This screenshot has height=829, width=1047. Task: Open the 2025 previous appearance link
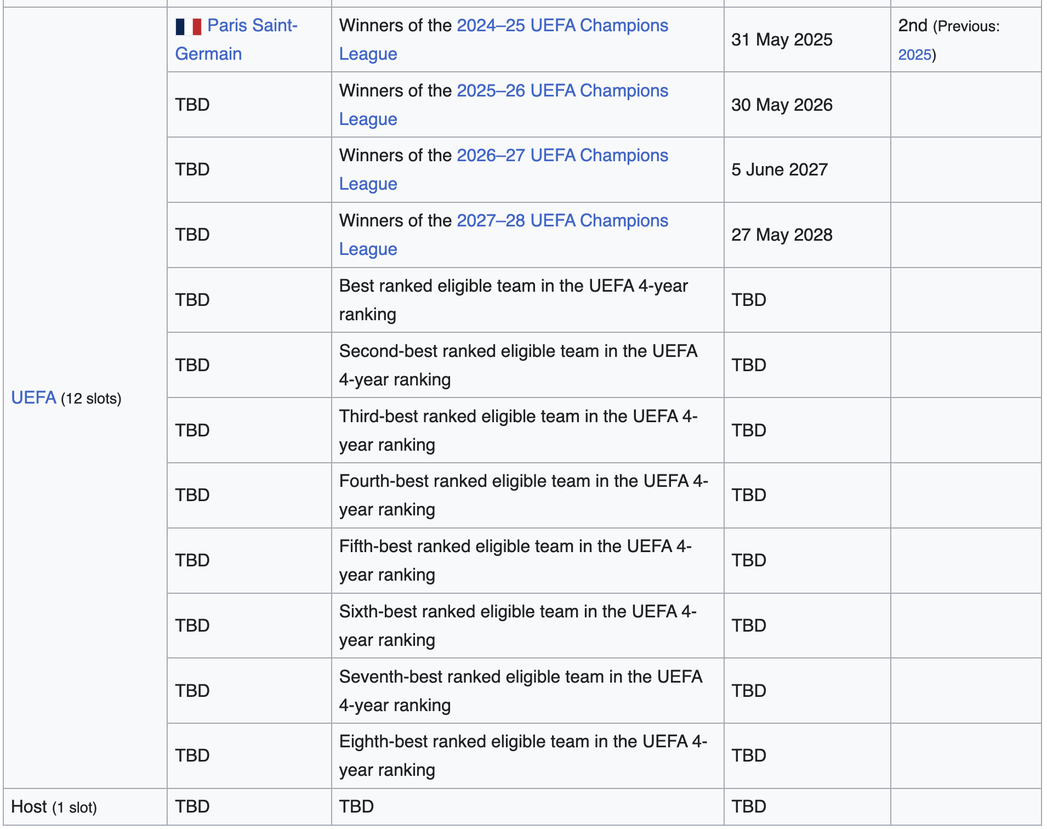[x=914, y=54]
